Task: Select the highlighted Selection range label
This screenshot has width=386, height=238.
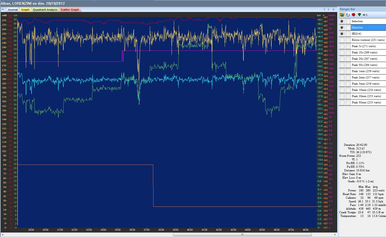Action: (357, 28)
